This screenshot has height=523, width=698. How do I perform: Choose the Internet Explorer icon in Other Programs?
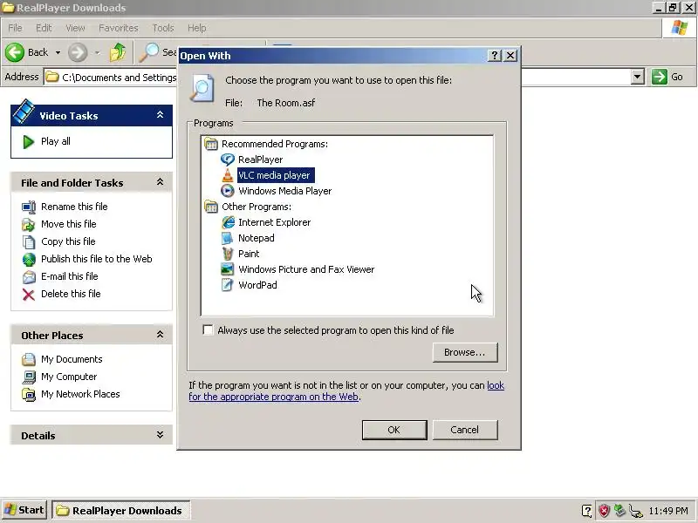[x=228, y=222]
